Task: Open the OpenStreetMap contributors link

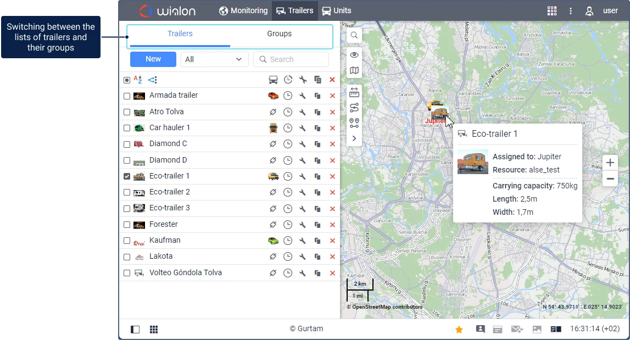Action: coord(387,307)
